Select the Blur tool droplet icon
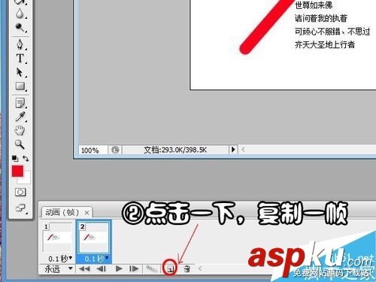376x282 pixels. [20, 14]
